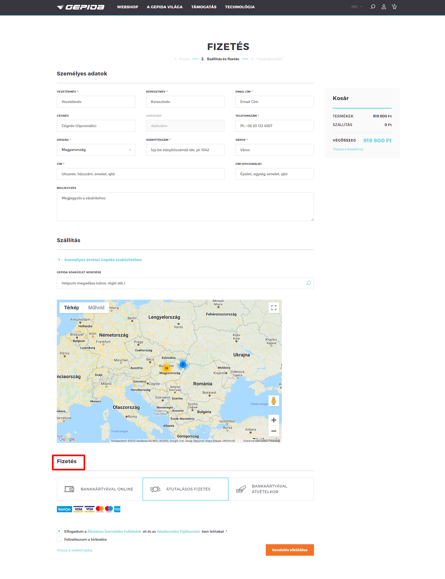Select pickup at Gepida store radio

tap(59, 260)
